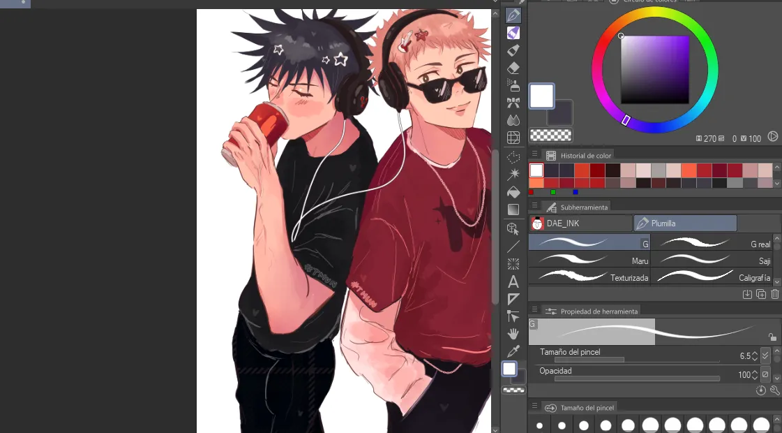This screenshot has width=782, height=433.
Task: Select the Fill bucket tool
Action: tap(513, 192)
